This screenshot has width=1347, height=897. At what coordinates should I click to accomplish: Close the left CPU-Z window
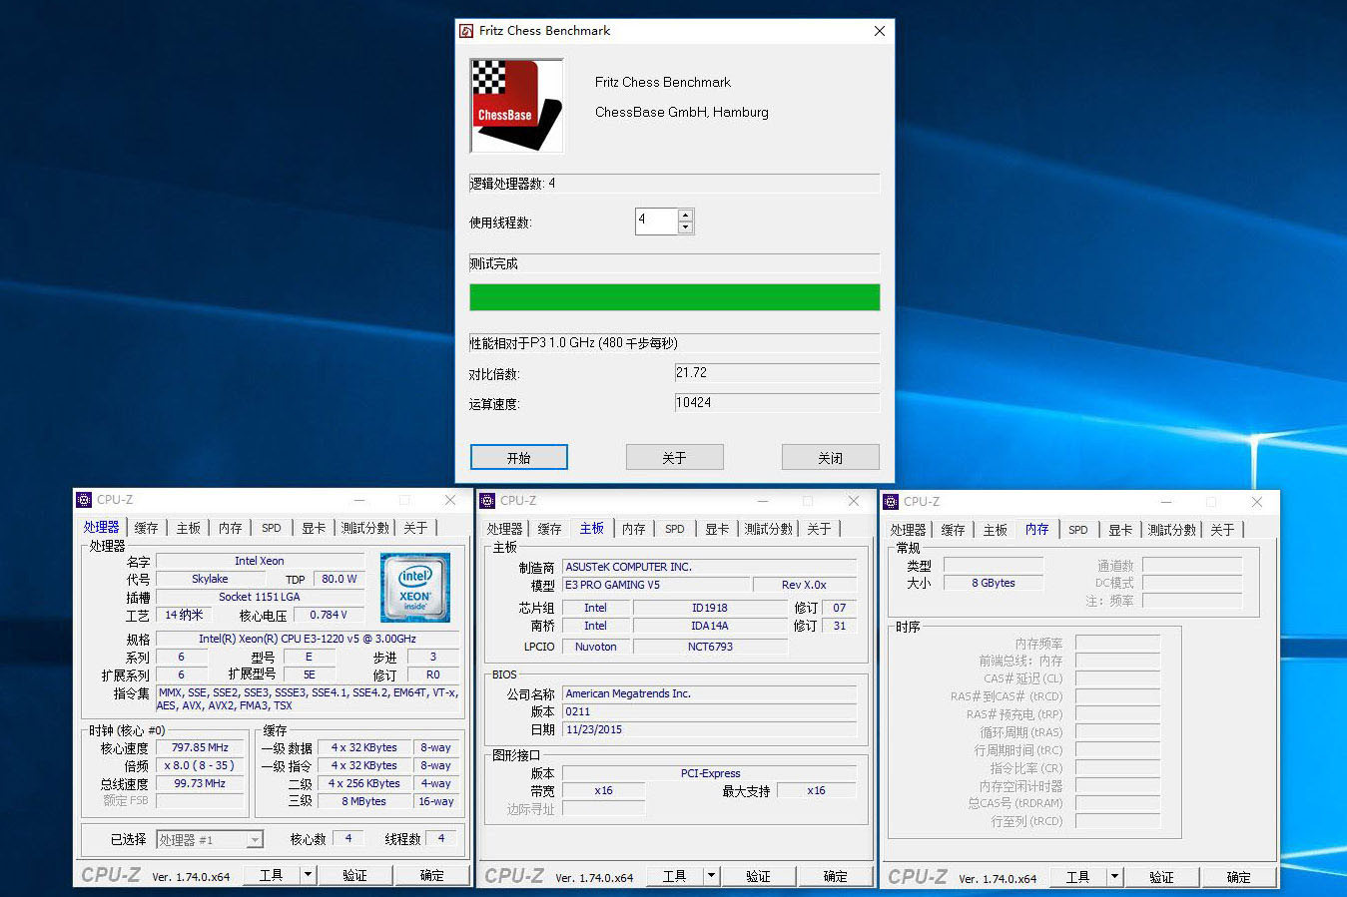[x=450, y=500]
